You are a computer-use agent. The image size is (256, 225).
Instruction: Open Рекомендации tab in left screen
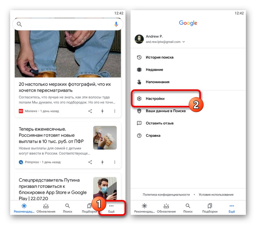pyautogui.click(x=24, y=208)
